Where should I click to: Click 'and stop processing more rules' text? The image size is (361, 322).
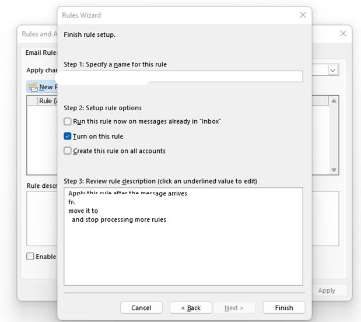pos(119,219)
